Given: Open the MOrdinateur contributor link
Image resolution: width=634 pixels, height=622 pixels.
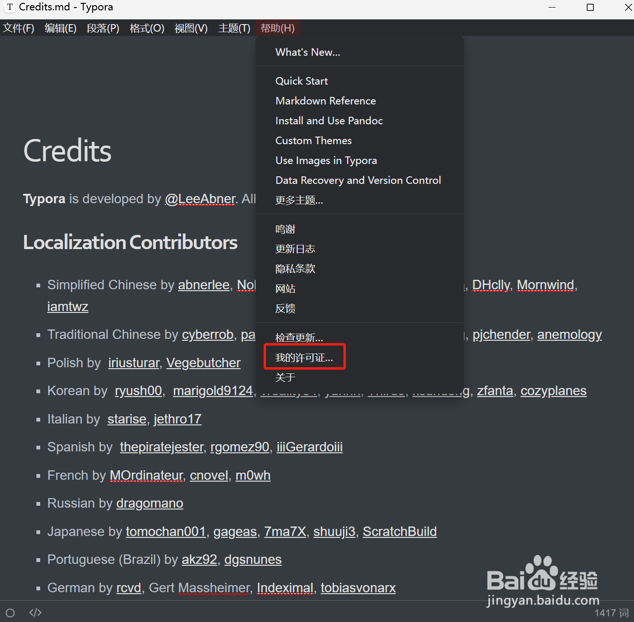Looking at the screenshot, I should (x=146, y=475).
